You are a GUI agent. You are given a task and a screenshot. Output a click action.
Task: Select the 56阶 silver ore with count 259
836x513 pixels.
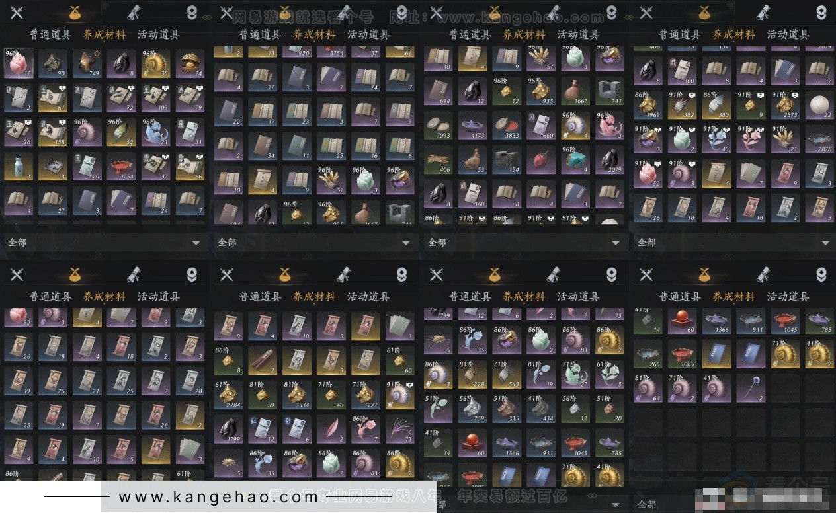coord(472,409)
